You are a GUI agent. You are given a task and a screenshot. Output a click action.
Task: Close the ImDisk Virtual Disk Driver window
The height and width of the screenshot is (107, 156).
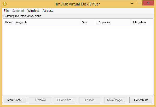pyautogui.click(x=148, y=3)
